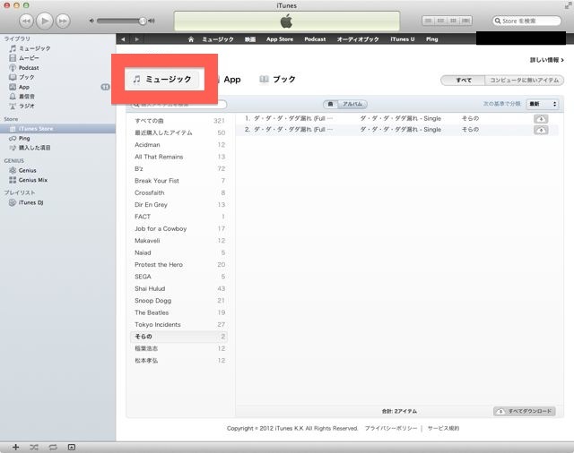This screenshot has height=453, width=574.
Task: Select Protest the Hero in list
Action: (x=178, y=264)
